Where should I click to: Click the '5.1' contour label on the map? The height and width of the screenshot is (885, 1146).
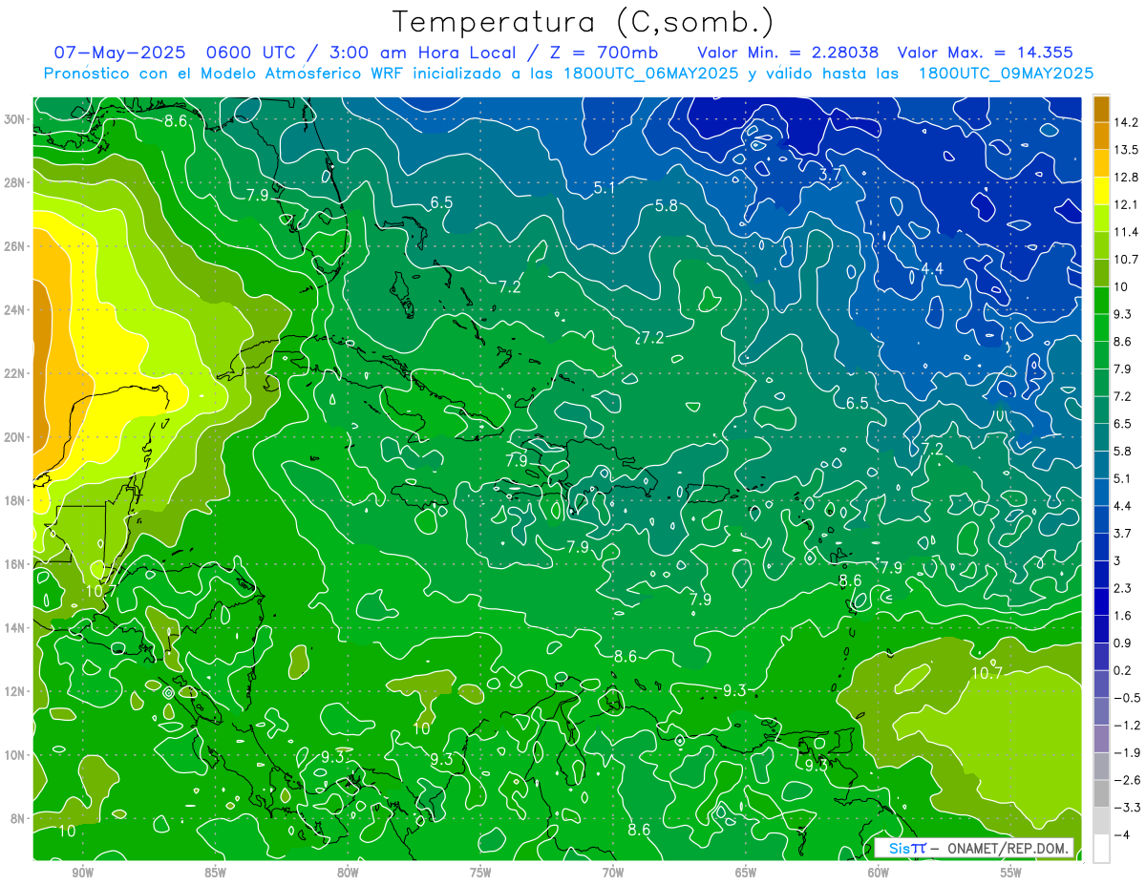(604, 189)
